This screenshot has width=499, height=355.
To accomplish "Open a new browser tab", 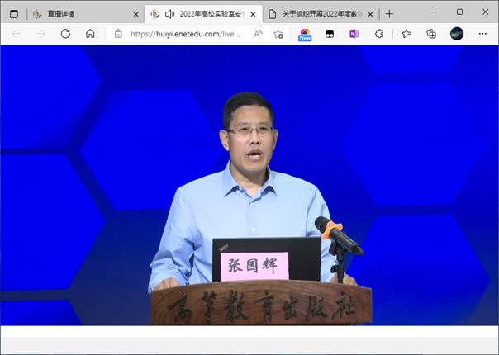I will click(389, 14).
